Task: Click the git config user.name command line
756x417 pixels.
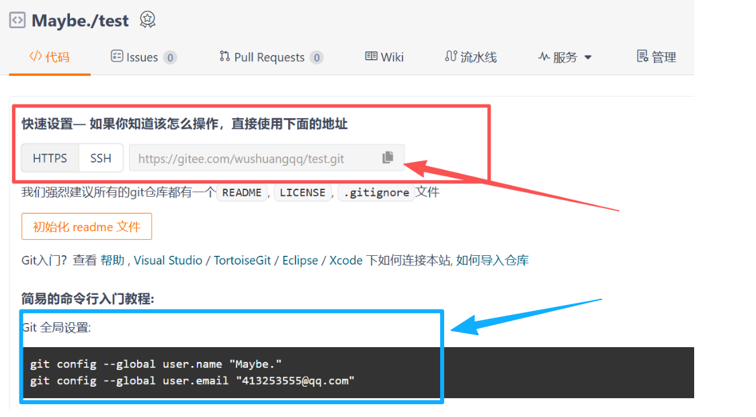Action: [156, 364]
